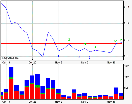Click the red horizontal resistance line

[x=61, y=43]
